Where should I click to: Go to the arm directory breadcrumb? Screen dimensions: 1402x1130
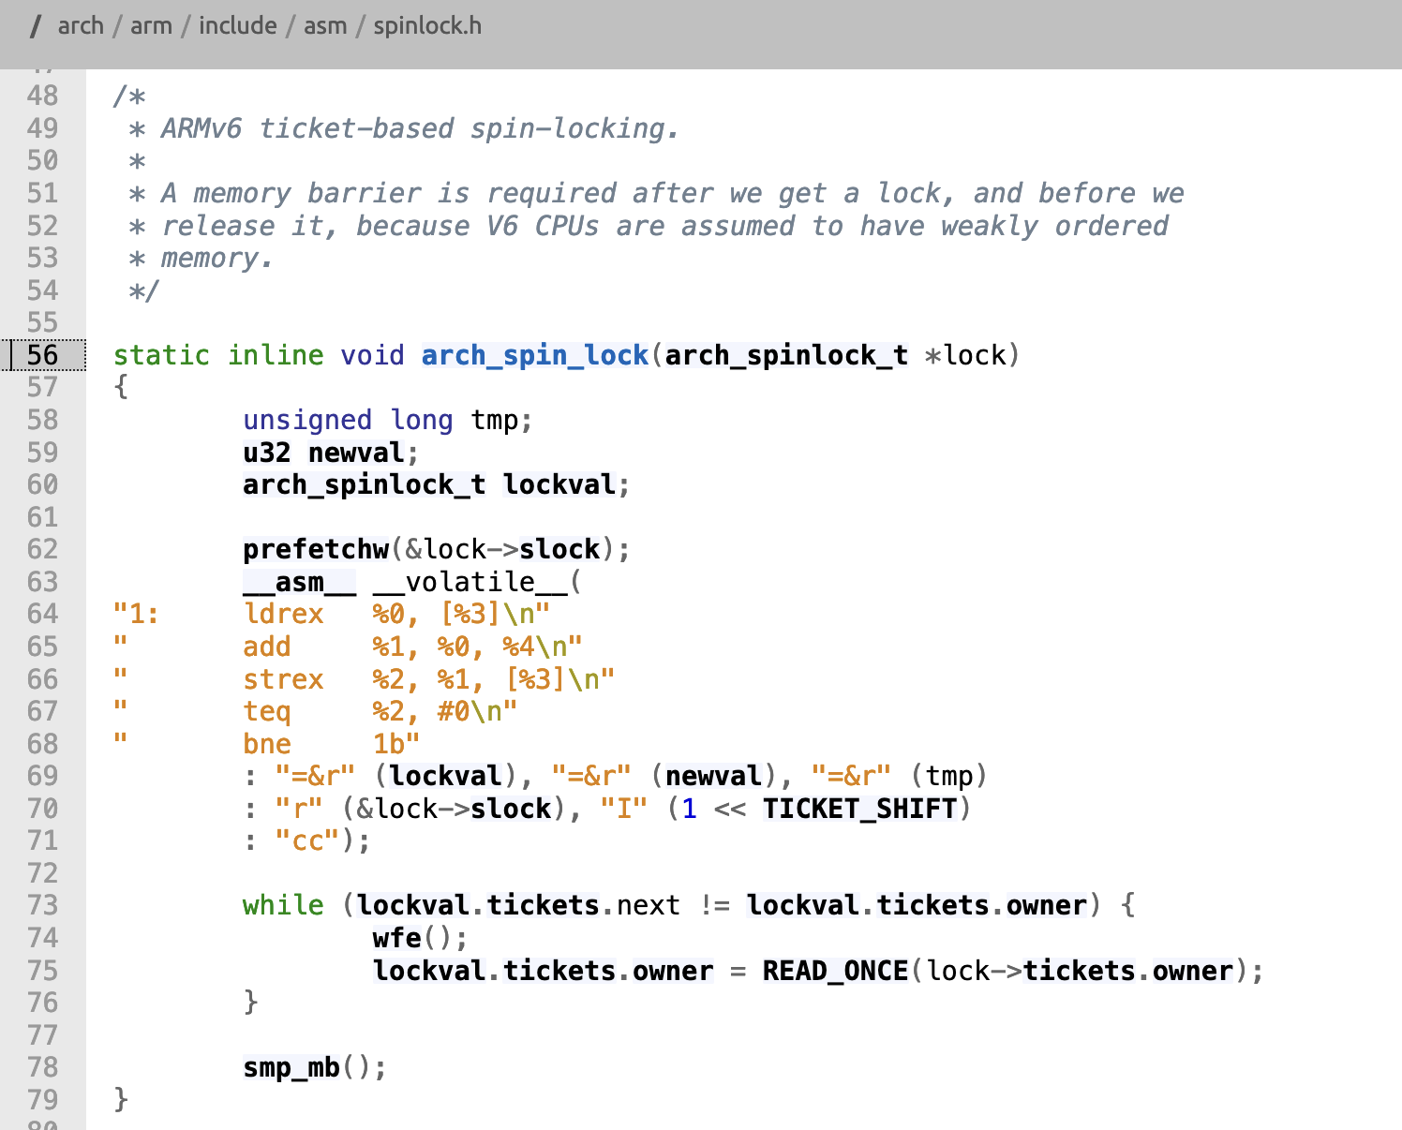point(151,26)
